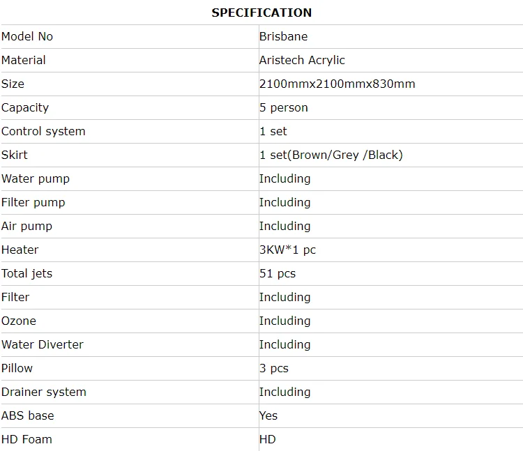The image size is (523, 451).
Task: Select the 2100mmx2100mmx830mm size value
Action: (x=337, y=84)
